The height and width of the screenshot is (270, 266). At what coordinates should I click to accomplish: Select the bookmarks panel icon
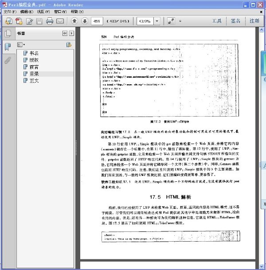pos(8,47)
